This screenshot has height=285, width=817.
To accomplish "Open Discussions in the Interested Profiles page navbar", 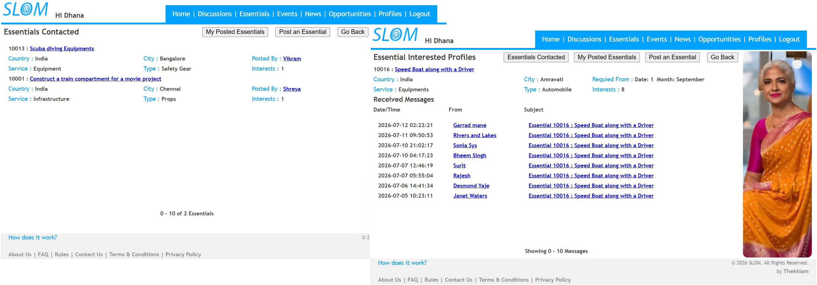I will pos(584,39).
